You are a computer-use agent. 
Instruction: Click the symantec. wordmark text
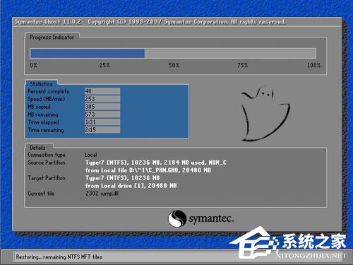click(211, 219)
